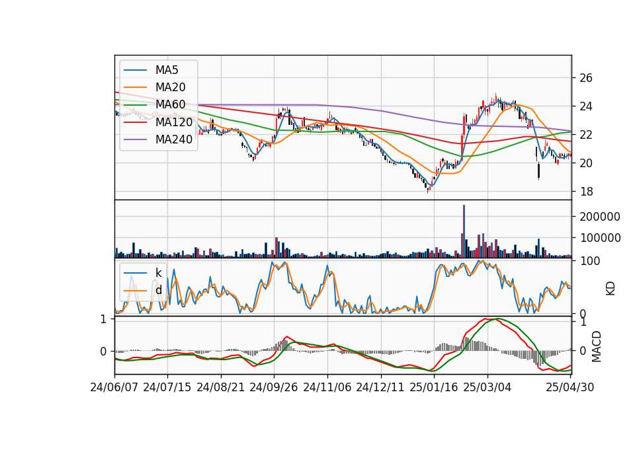Click the 25/03/04 date label
Image resolution: width=635 pixels, height=456 pixels.
(487, 387)
